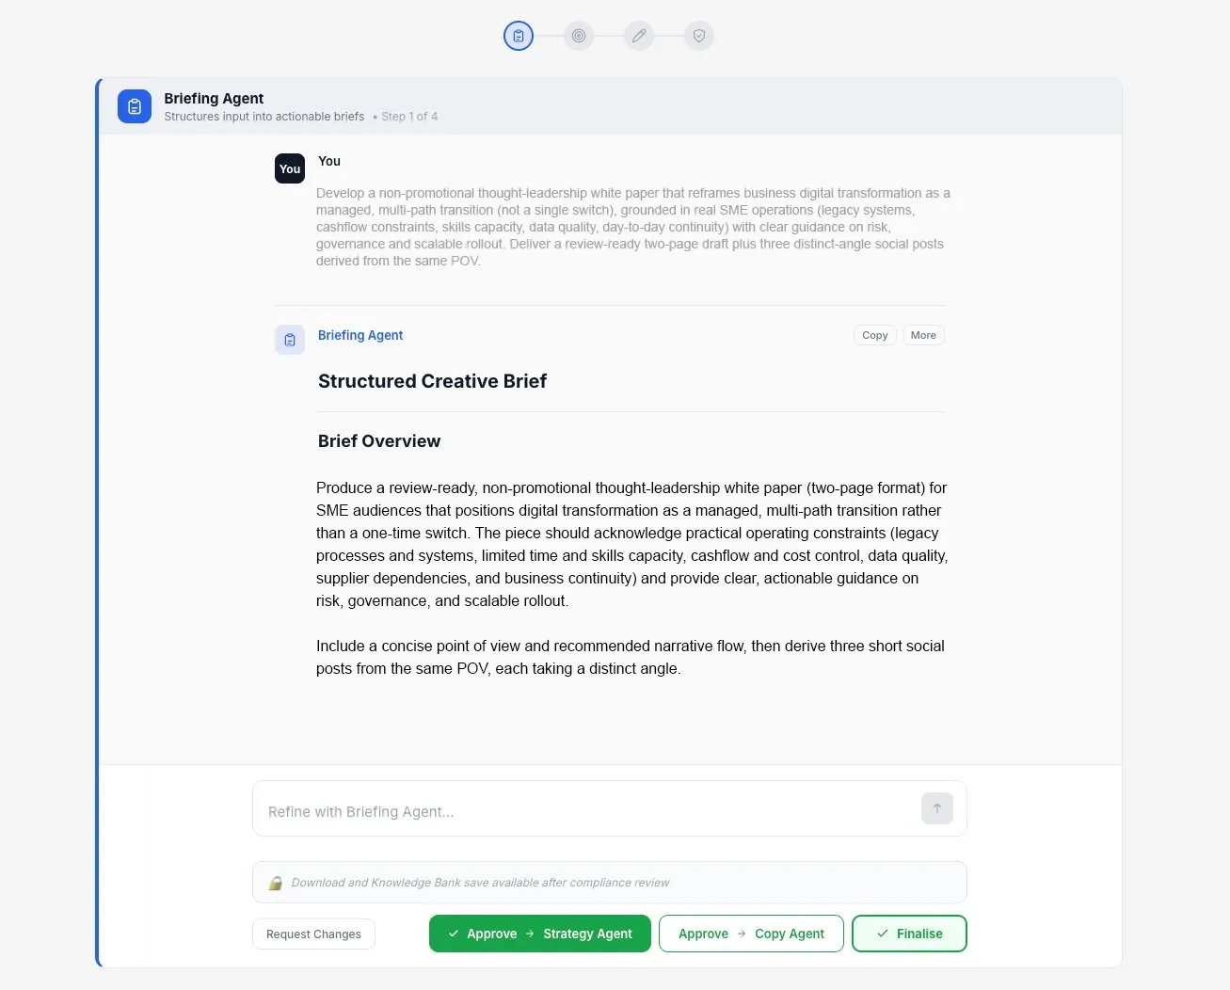Select the Compliance shield step icon

click(x=699, y=36)
